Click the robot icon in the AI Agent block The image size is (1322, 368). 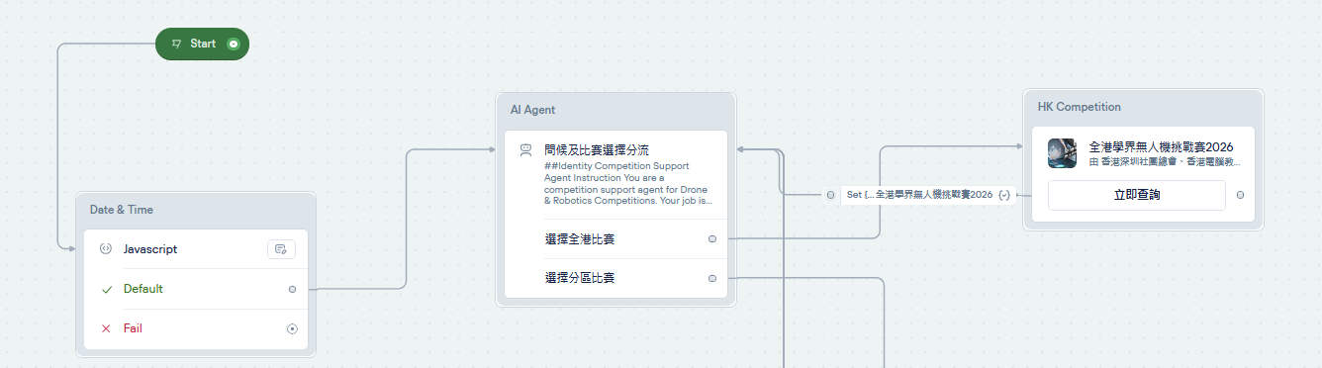click(526, 150)
